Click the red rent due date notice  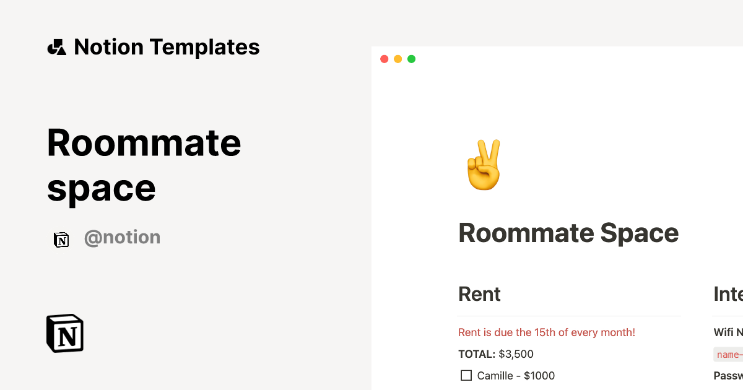(546, 332)
